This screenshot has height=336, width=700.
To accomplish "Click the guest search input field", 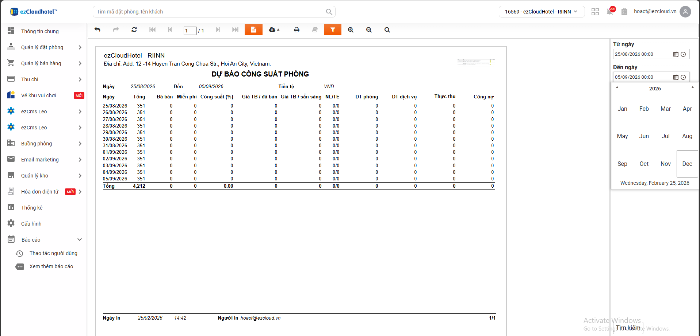I will coord(210,12).
